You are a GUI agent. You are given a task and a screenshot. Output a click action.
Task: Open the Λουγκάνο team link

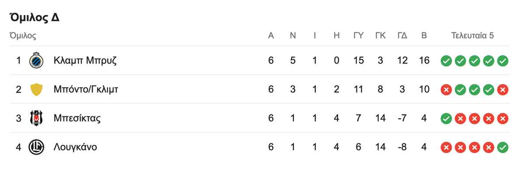[x=75, y=147]
